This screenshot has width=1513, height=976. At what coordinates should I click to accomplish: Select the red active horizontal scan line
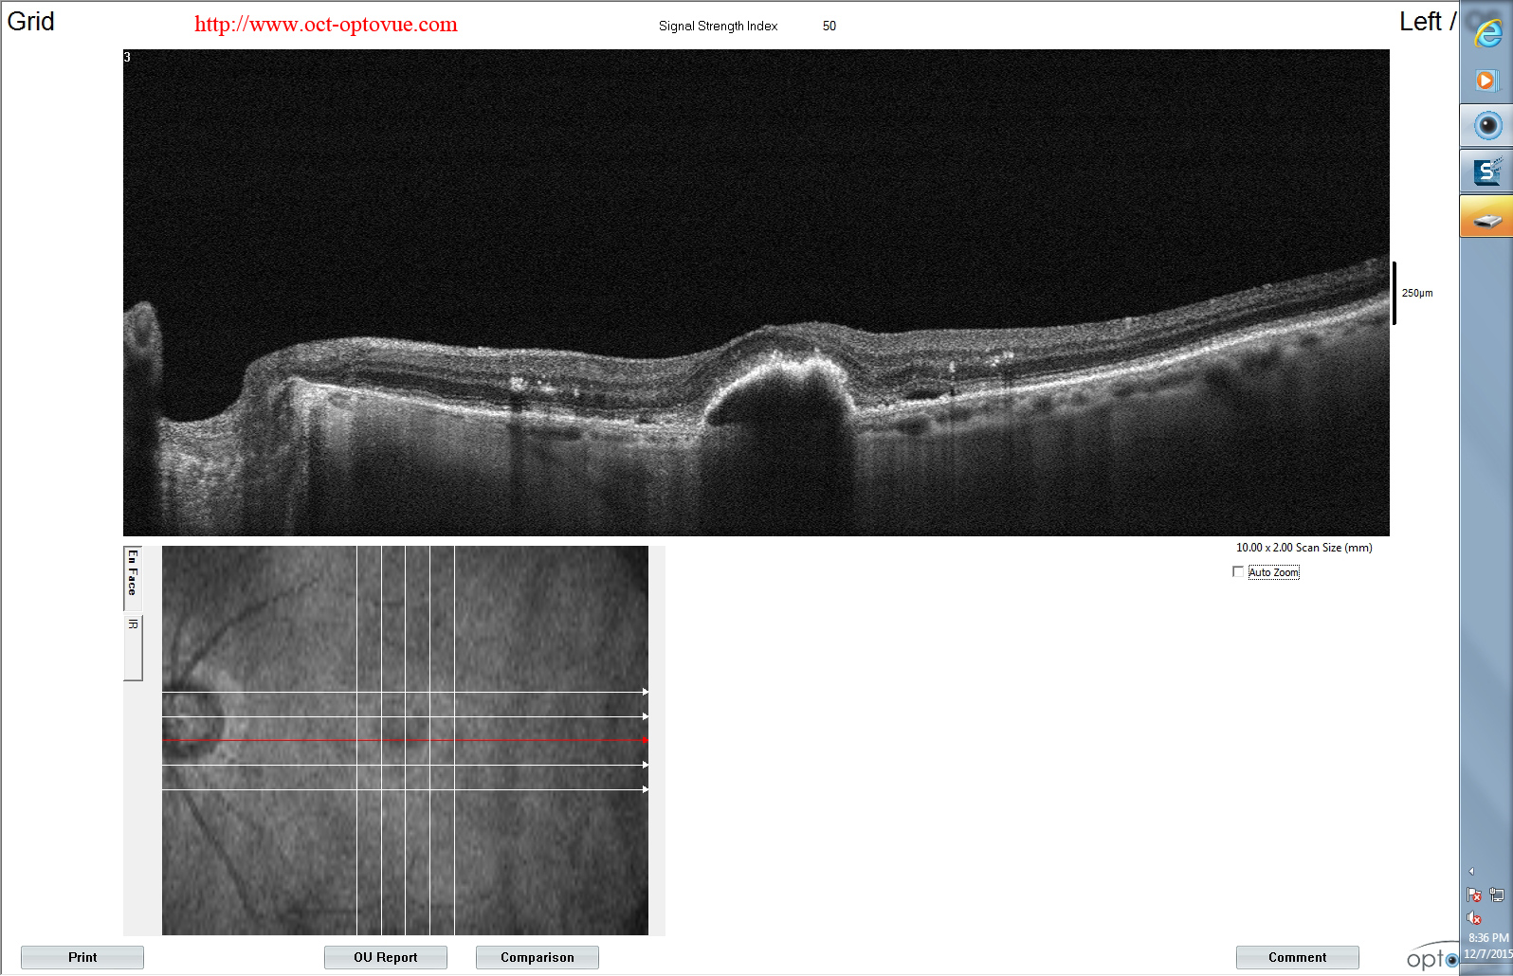(405, 739)
